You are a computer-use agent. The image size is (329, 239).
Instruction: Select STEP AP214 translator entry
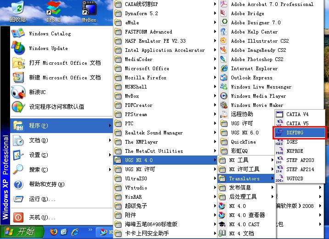pos(300,169)
